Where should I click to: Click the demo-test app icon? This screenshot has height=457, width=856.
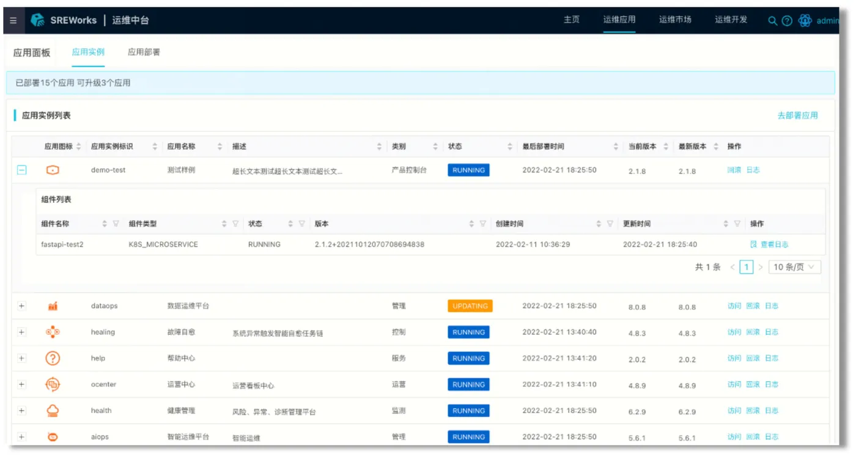[x=53, y=170]
